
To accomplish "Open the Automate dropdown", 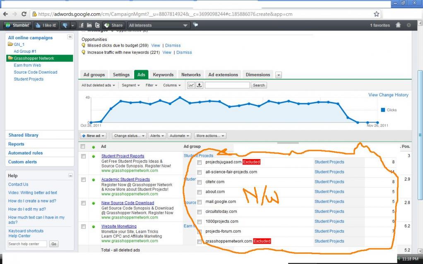I will tap(179, 136).
